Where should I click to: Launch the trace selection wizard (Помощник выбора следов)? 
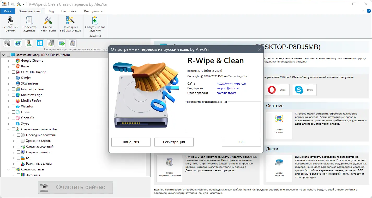70,23
